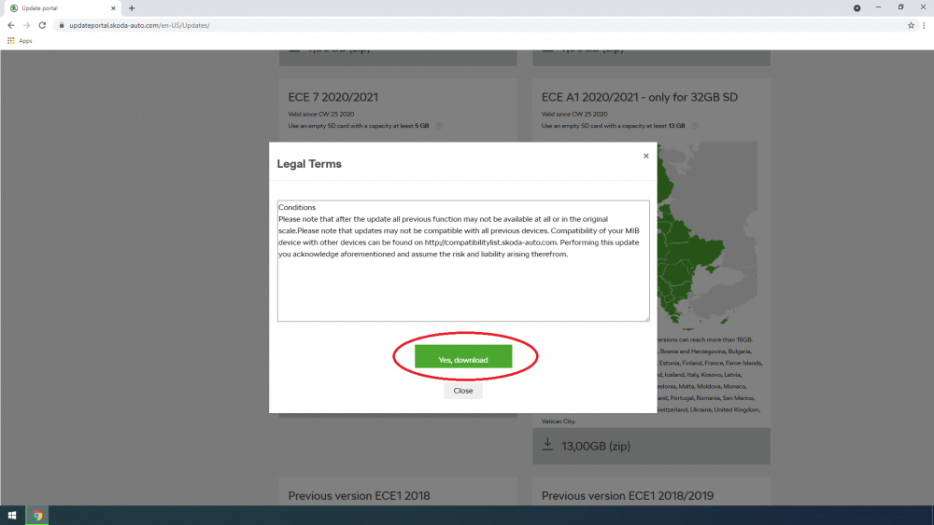Click the 13,00GB (zip) download icon
Image resolution: width=934 pixels, height=525 pixels.
pyautogui.click(x=547, y=444)
